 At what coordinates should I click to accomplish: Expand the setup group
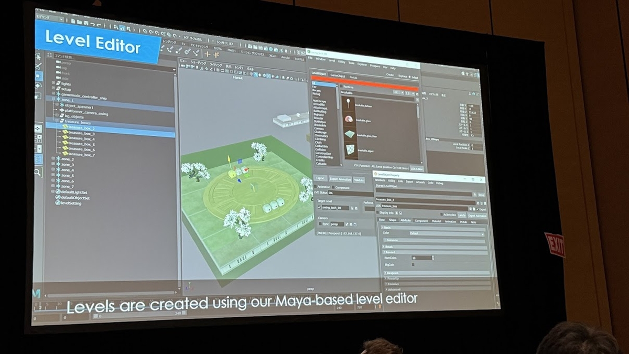(x=53, y=89)
